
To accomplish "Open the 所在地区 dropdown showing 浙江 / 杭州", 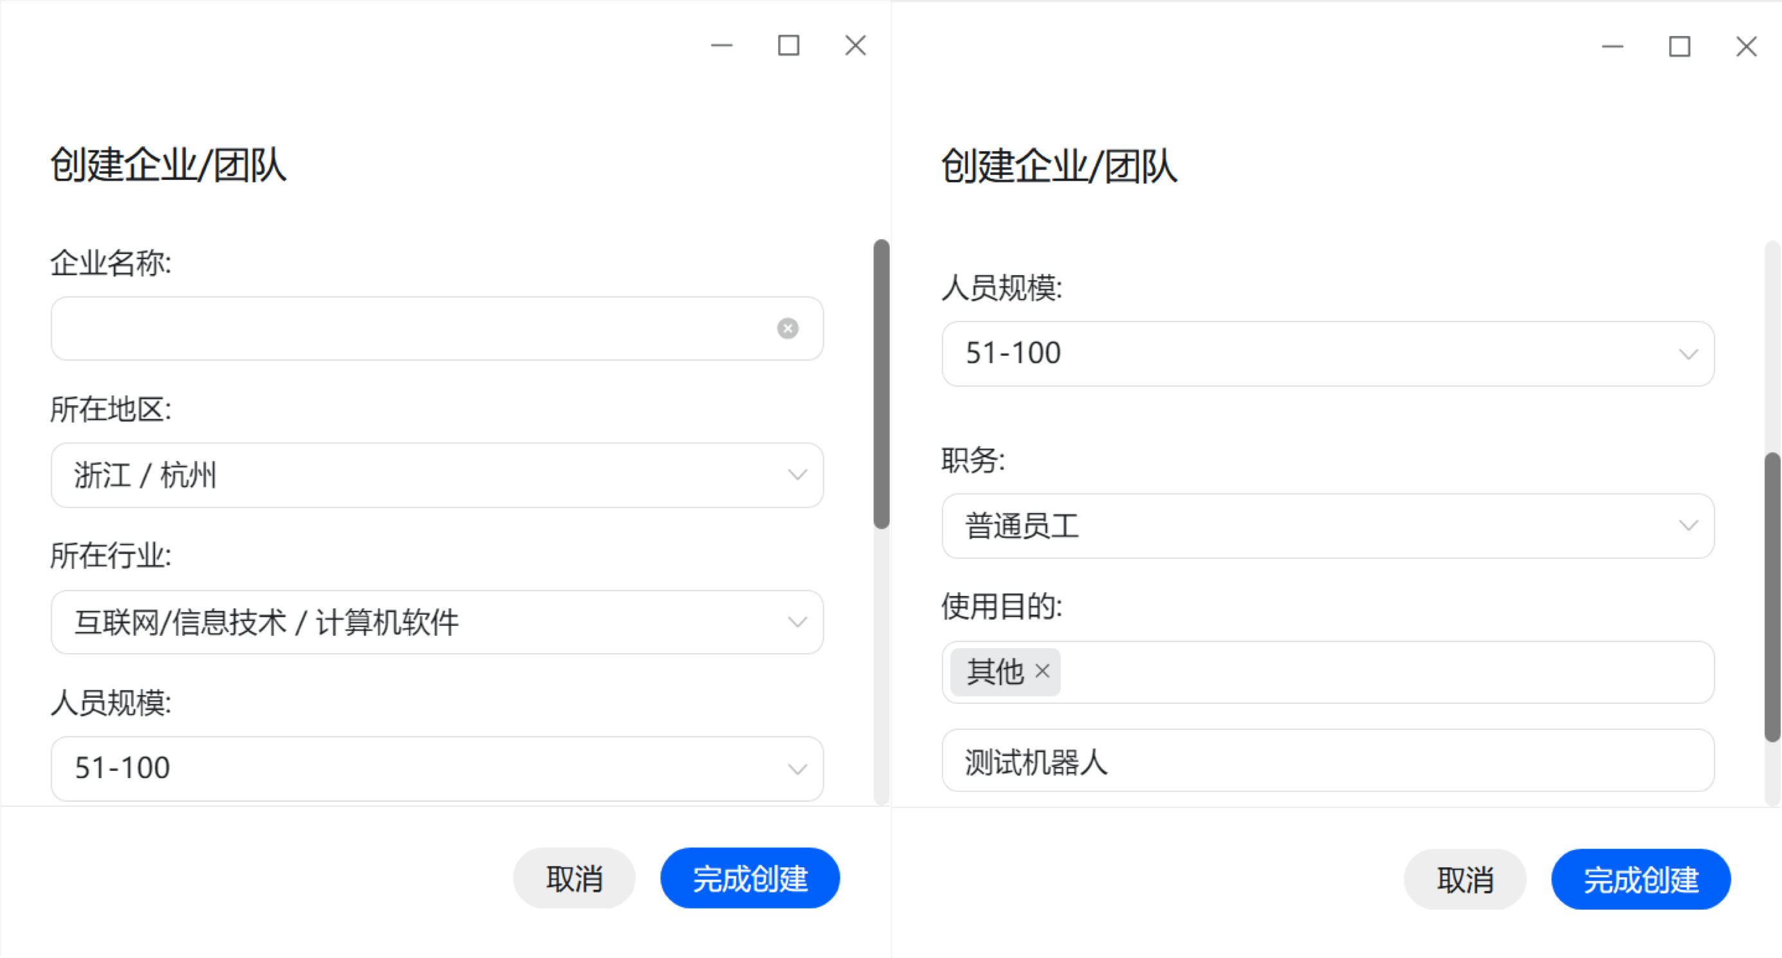I will click(437, 475).
